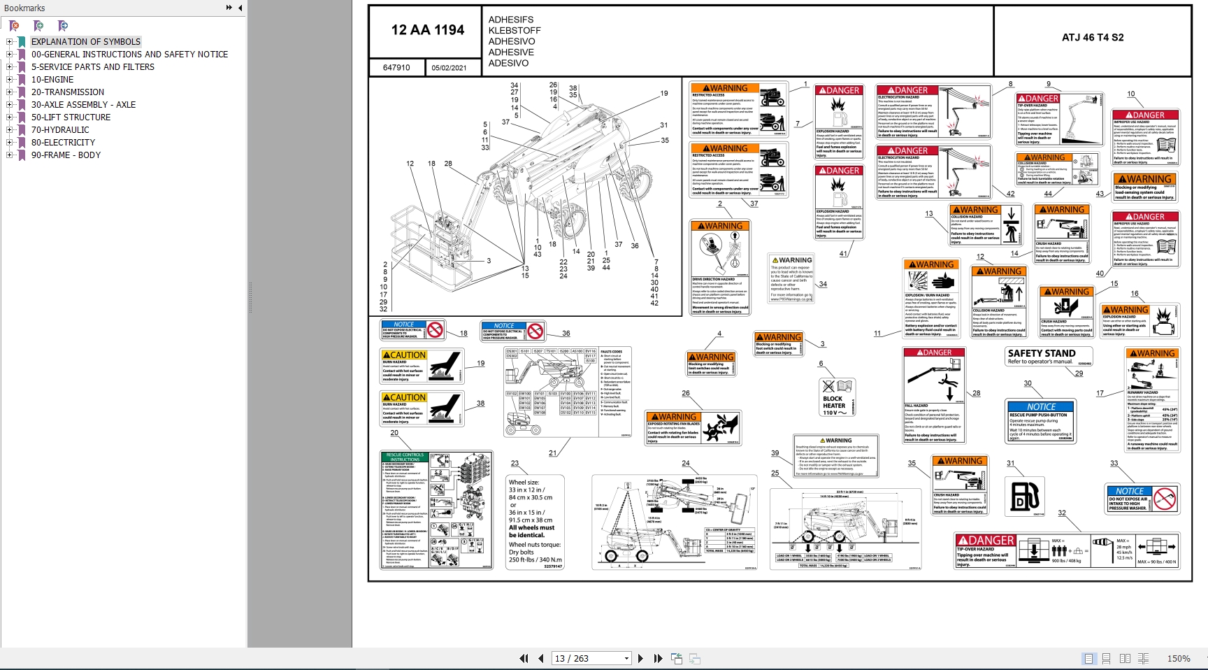The image size is (1208, 670).
Task: Click the SAFETY STAND decal label
Action: click(x=1049, y=357)
